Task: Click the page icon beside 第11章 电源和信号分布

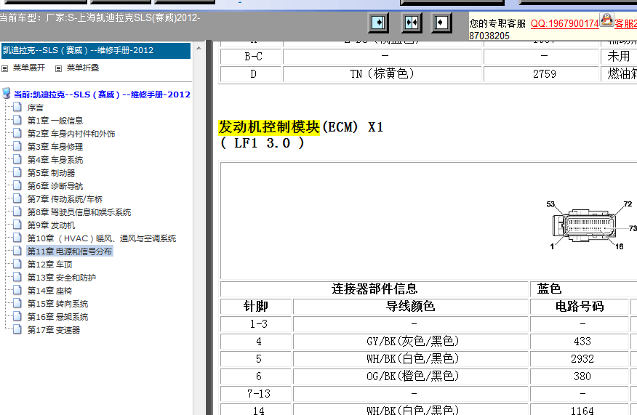Action: [x=17, y=251]
